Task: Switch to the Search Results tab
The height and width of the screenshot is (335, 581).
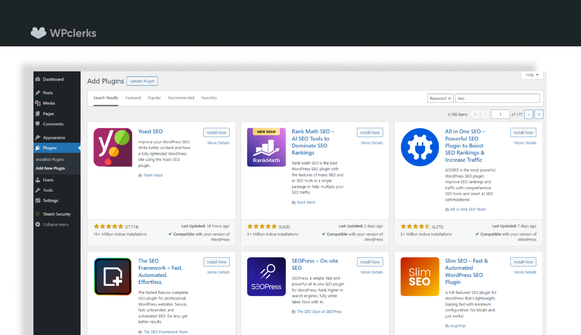Action: point(106,98)
